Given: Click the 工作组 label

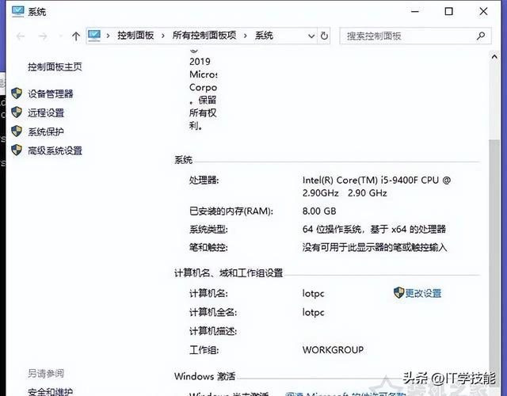Looking at the screenshot, I should click(x=204, y=350).
